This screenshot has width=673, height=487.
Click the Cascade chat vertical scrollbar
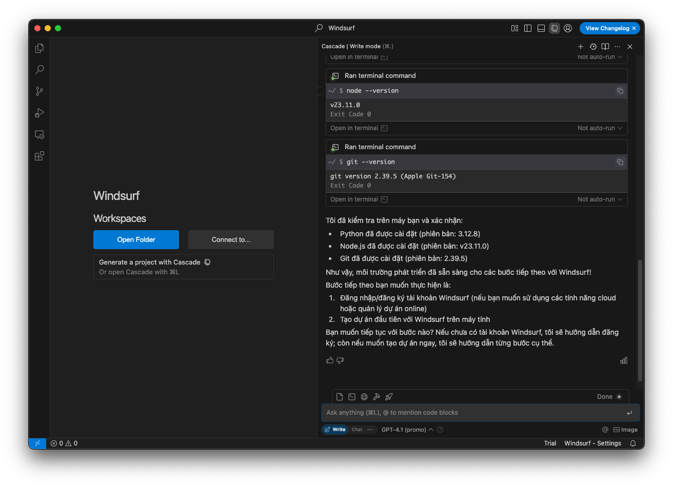(x=640, y=320)
